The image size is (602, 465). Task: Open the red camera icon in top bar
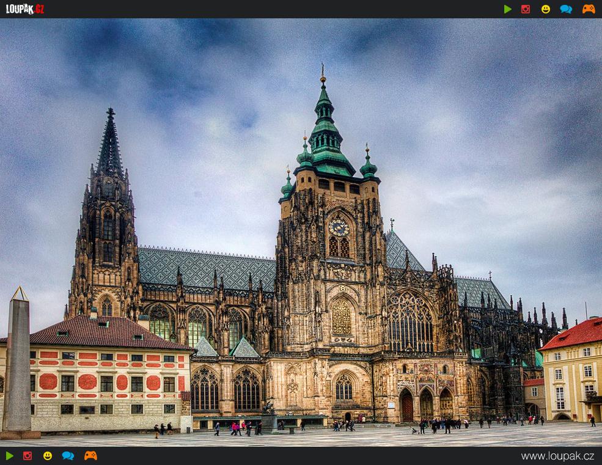pyautogui.click(x=526, y=9)
